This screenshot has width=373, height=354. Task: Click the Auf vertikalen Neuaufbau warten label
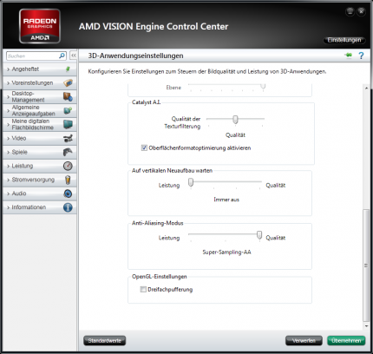coord(172,171)
